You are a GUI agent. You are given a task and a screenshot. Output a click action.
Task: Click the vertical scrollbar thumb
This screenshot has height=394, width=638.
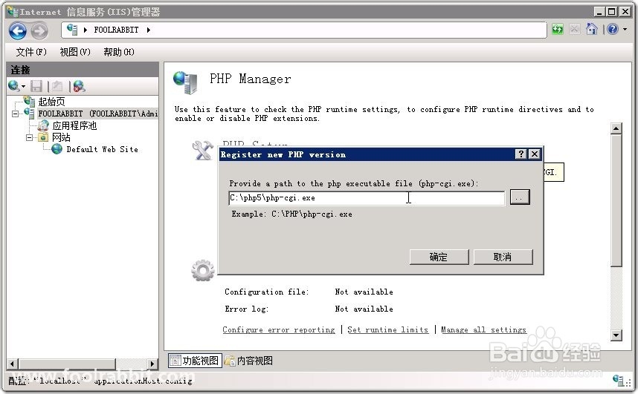coord(616,200)
